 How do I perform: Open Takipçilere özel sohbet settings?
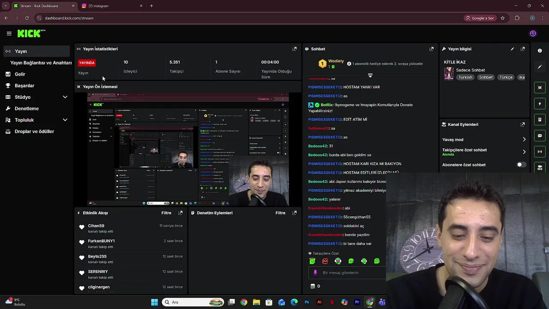click(484, 151)
